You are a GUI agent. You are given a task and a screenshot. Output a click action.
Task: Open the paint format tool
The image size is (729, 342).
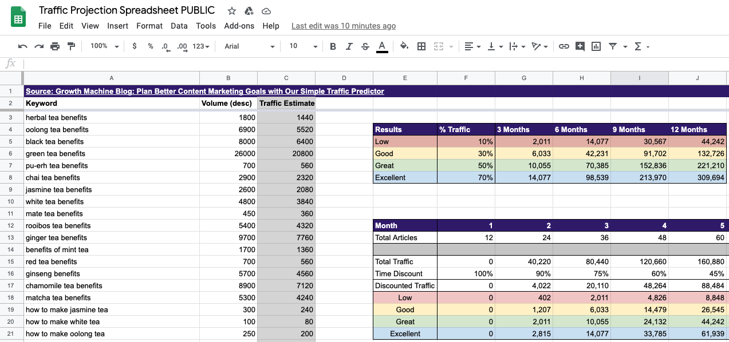tap(70, 46)
